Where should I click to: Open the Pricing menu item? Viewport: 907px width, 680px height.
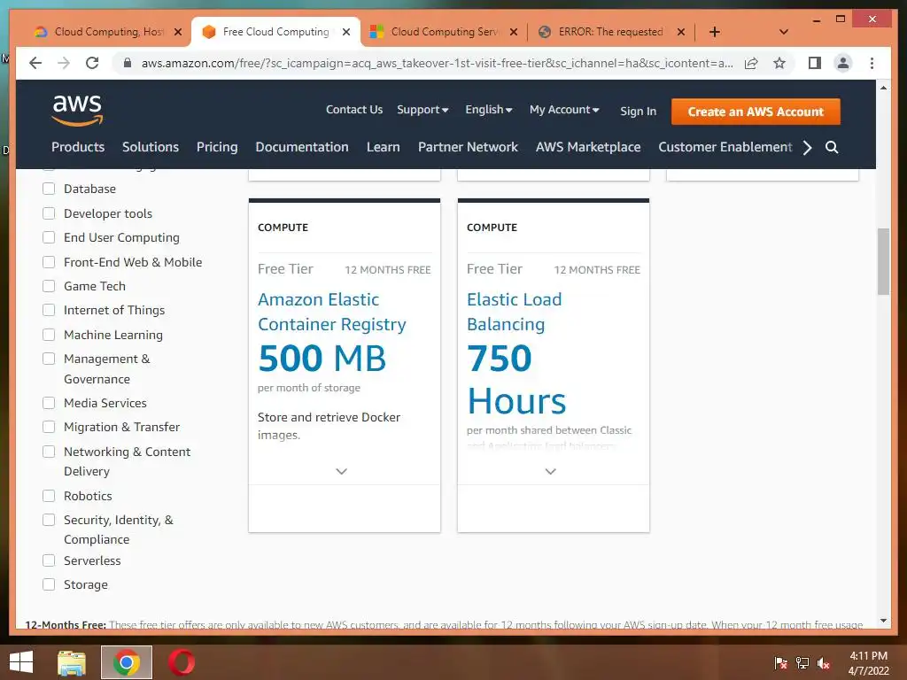click(217, 148)
